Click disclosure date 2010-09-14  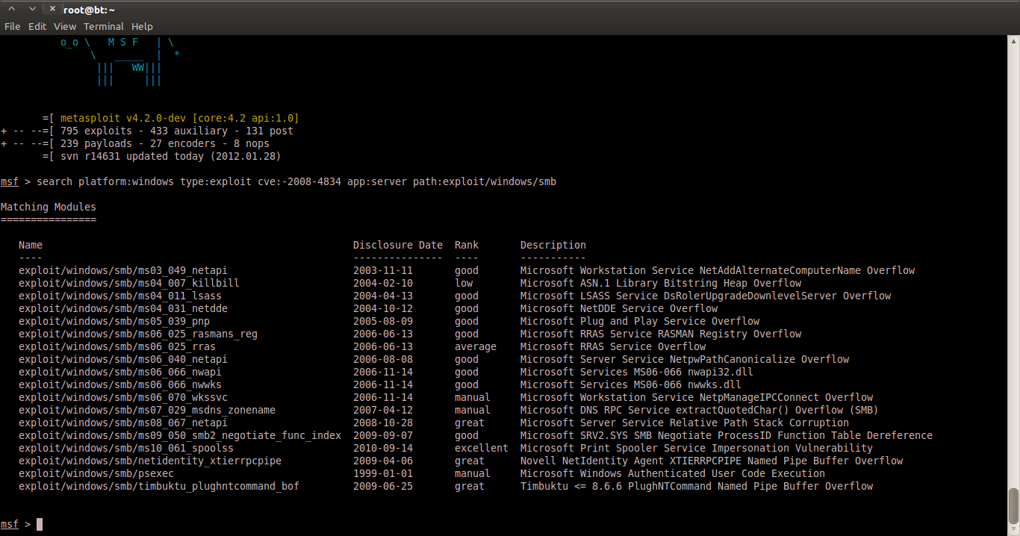(383, 448)
